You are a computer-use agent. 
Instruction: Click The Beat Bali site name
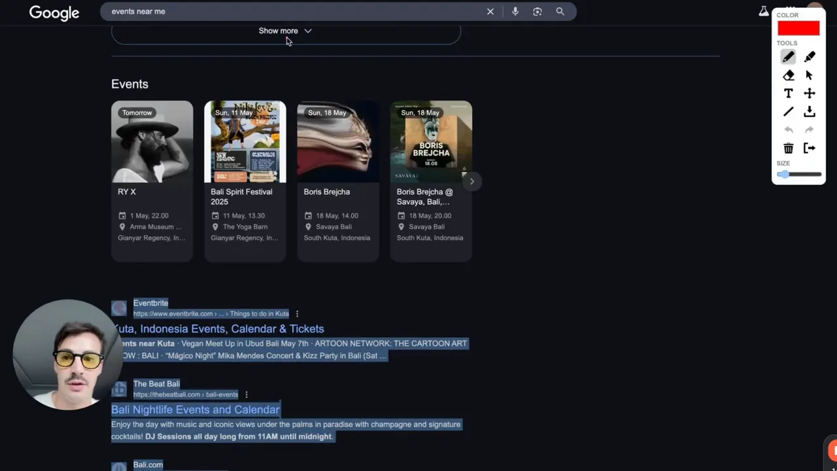pyautogui.click(x=156, y=384)
